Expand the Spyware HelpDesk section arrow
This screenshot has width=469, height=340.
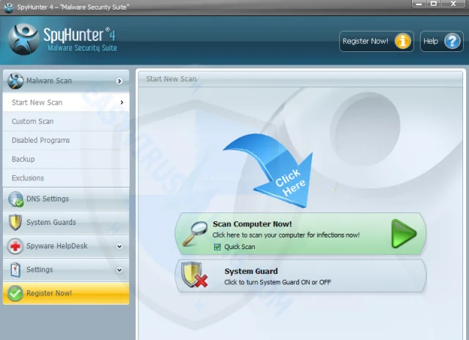tap(119, 246)
